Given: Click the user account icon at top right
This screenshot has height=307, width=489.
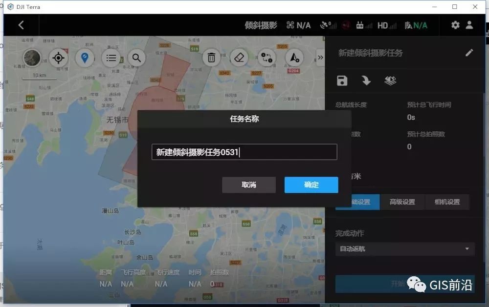Looking at the screenshot, I should click(470, 25).
